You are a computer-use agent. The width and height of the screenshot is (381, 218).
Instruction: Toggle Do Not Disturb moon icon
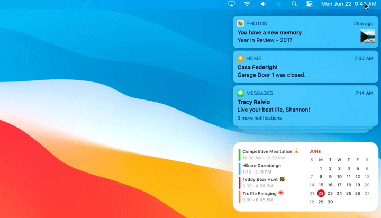(x=279, y=4)
